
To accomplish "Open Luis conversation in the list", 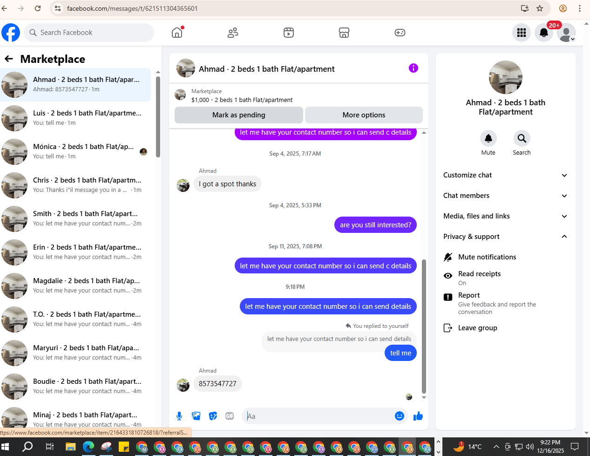I will 75,118.
